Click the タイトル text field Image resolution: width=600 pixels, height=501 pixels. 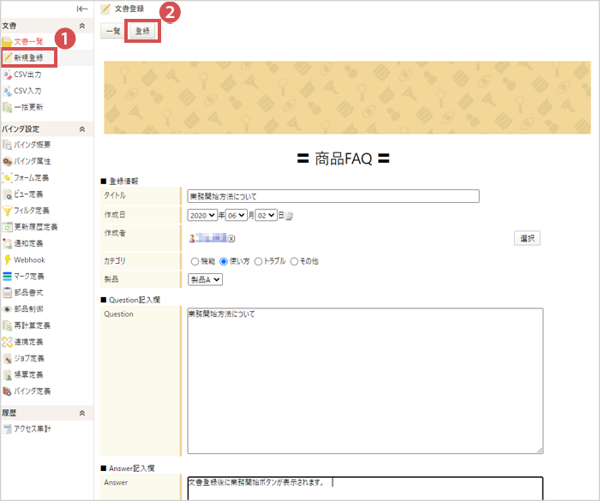pos(333,196)
